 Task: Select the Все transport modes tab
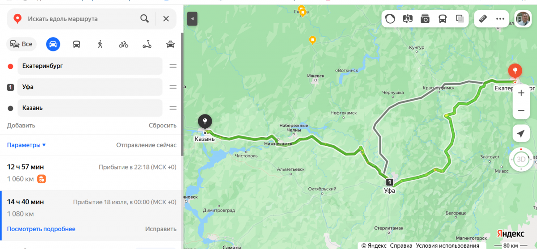pos(21,44)
